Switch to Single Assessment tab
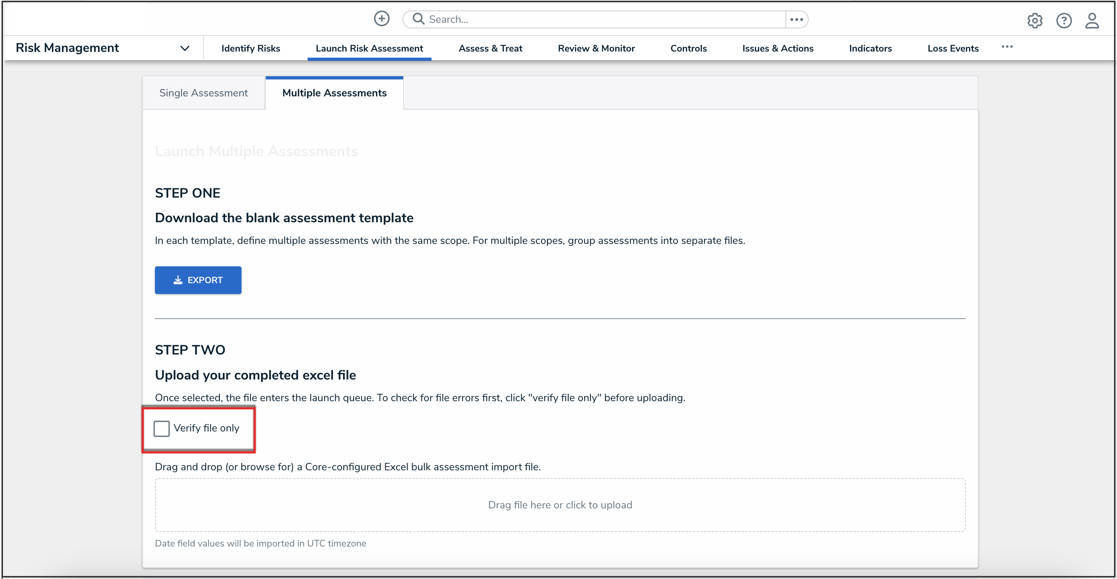Screen dimensions: 1117x579 [x=203, y=93]
